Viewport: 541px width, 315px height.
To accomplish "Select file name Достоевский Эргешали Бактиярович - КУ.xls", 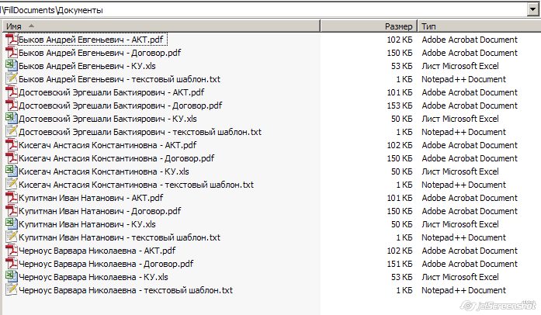I will [108, 119].
